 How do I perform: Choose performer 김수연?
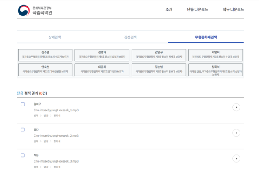pos(45,55)
